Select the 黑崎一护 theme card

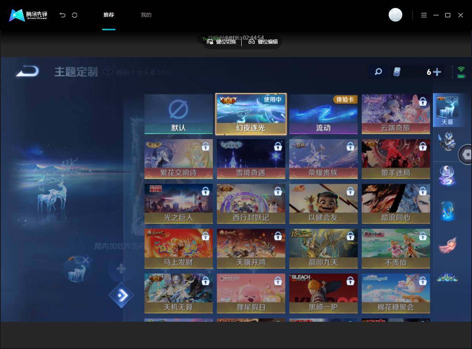pyautogui.click(x=324, y=294)
